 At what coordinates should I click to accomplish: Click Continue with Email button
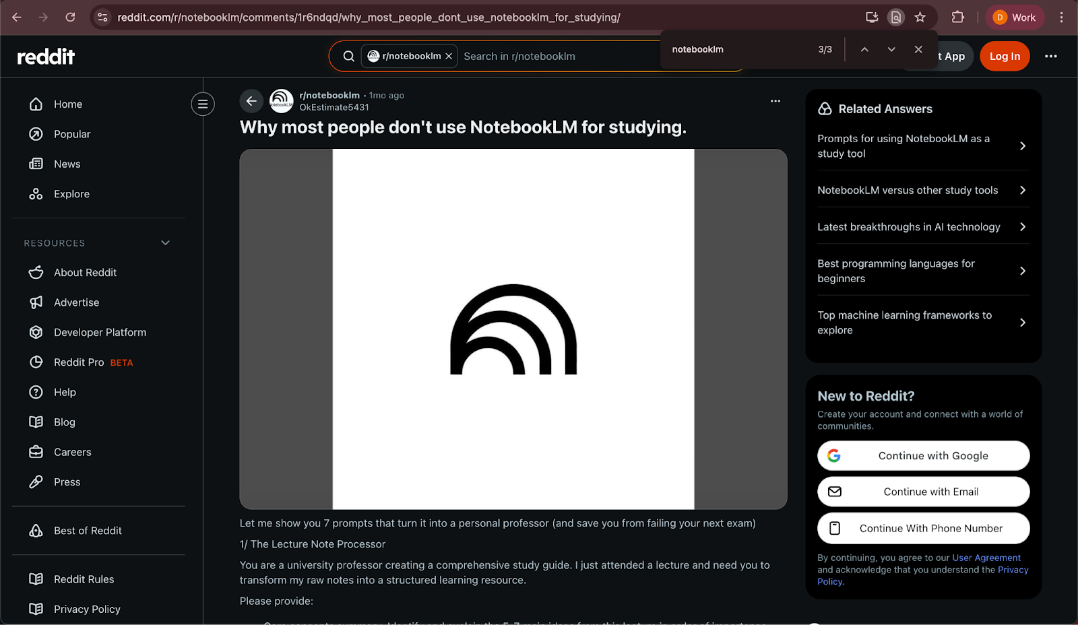pyautogui.click(x=924, y=492)
